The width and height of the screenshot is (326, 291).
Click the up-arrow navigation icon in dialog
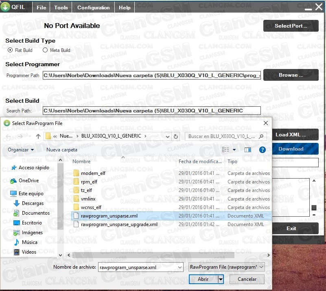(38, 137)
